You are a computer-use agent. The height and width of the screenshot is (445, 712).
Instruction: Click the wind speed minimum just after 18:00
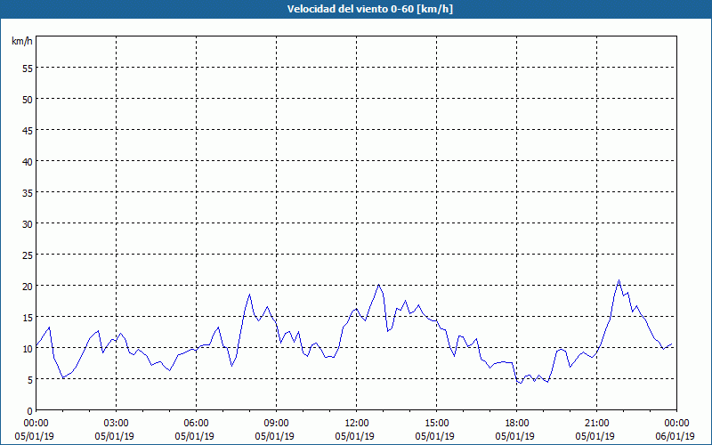[x=521, y=383]
